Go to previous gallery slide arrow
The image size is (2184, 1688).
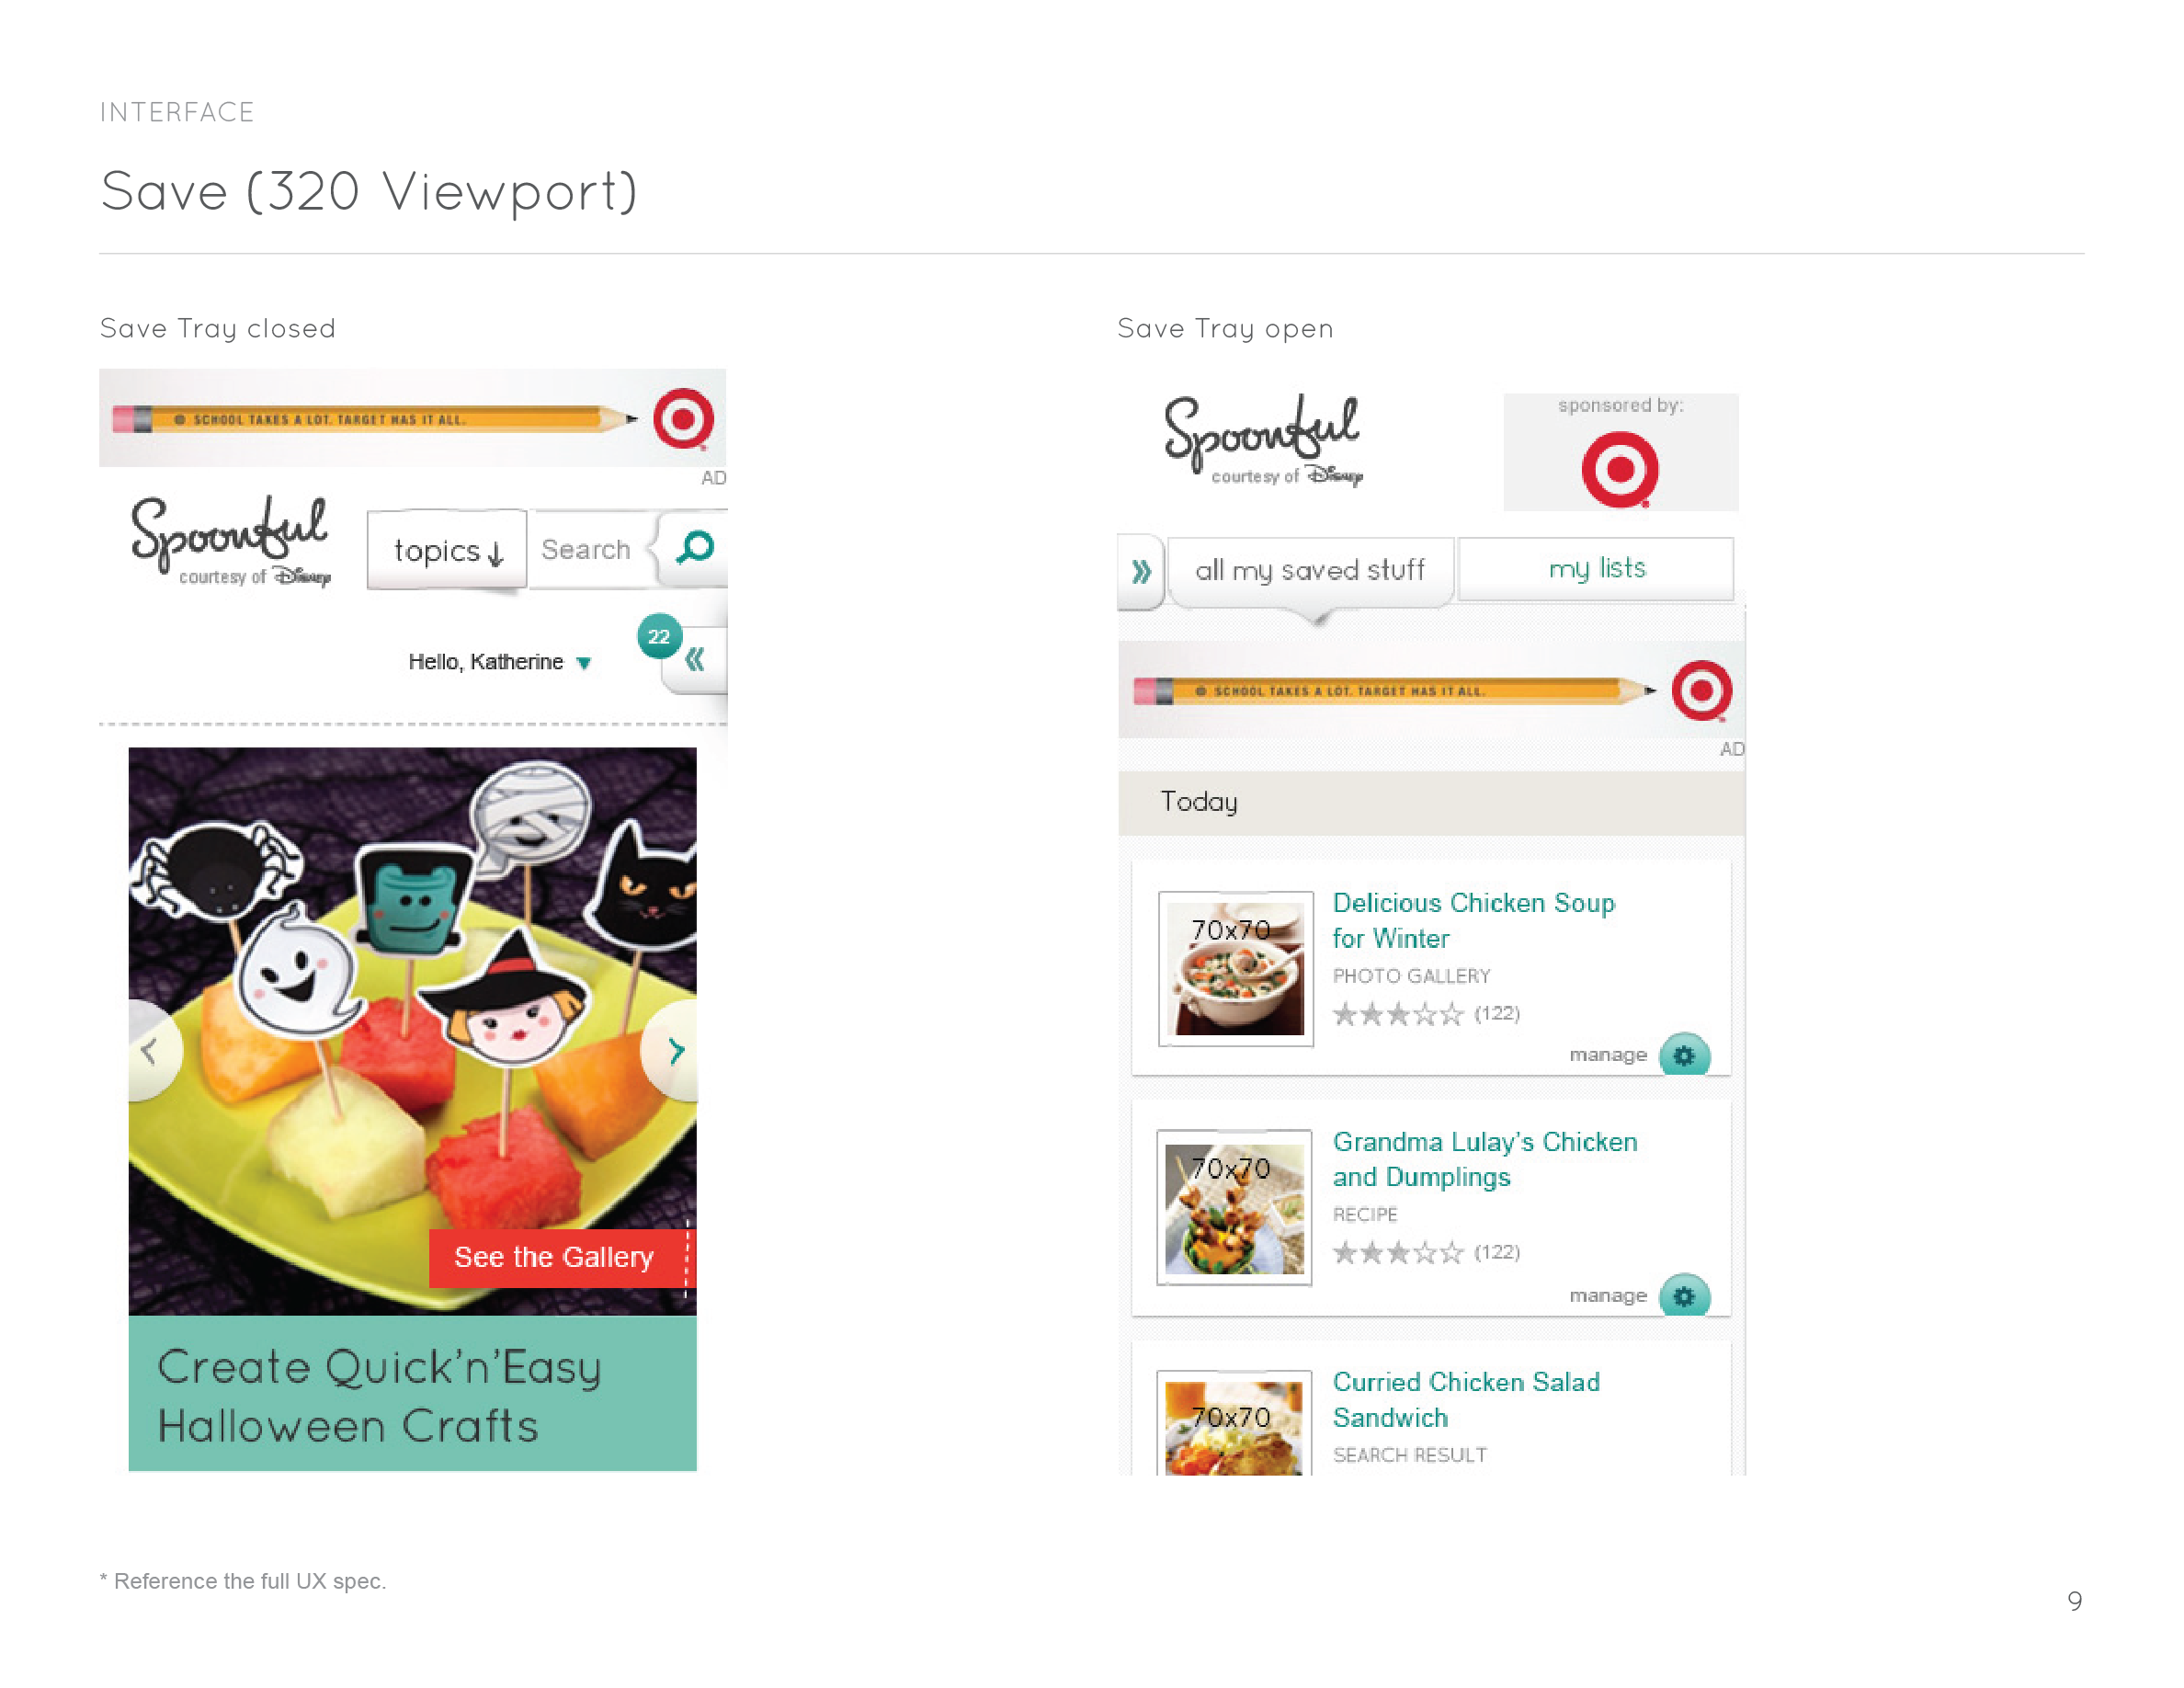pos(152,1051)
